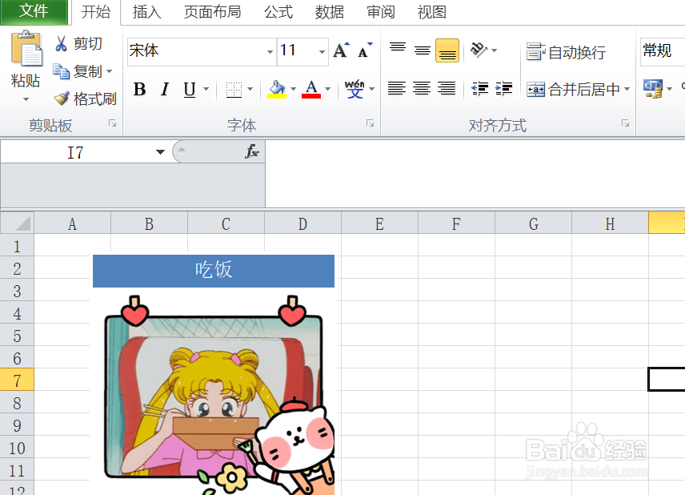Open the File (文件) tab
Screen dimensions: 685x495
click(34, 11)
